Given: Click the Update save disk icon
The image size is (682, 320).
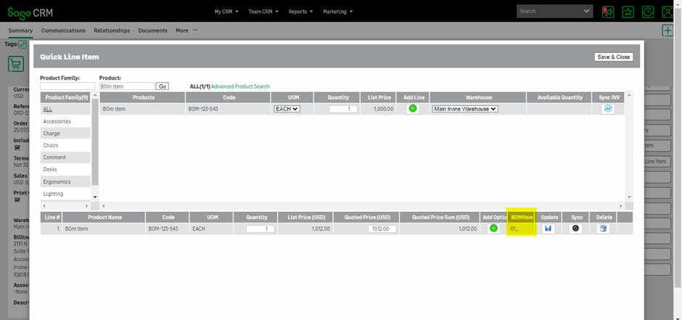Looking at the screenshot, I should point(549,229).
